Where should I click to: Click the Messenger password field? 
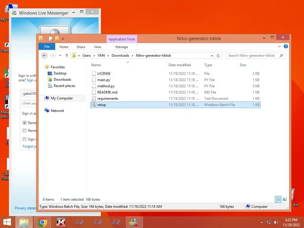point(29,103)
